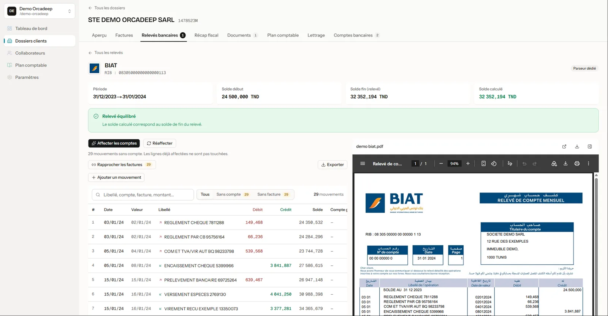Save PDF to Google Drive

[x=554, y=164]
